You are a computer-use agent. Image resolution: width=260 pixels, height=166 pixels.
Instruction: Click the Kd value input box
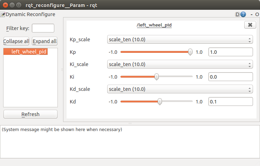(x=230, y=102)
